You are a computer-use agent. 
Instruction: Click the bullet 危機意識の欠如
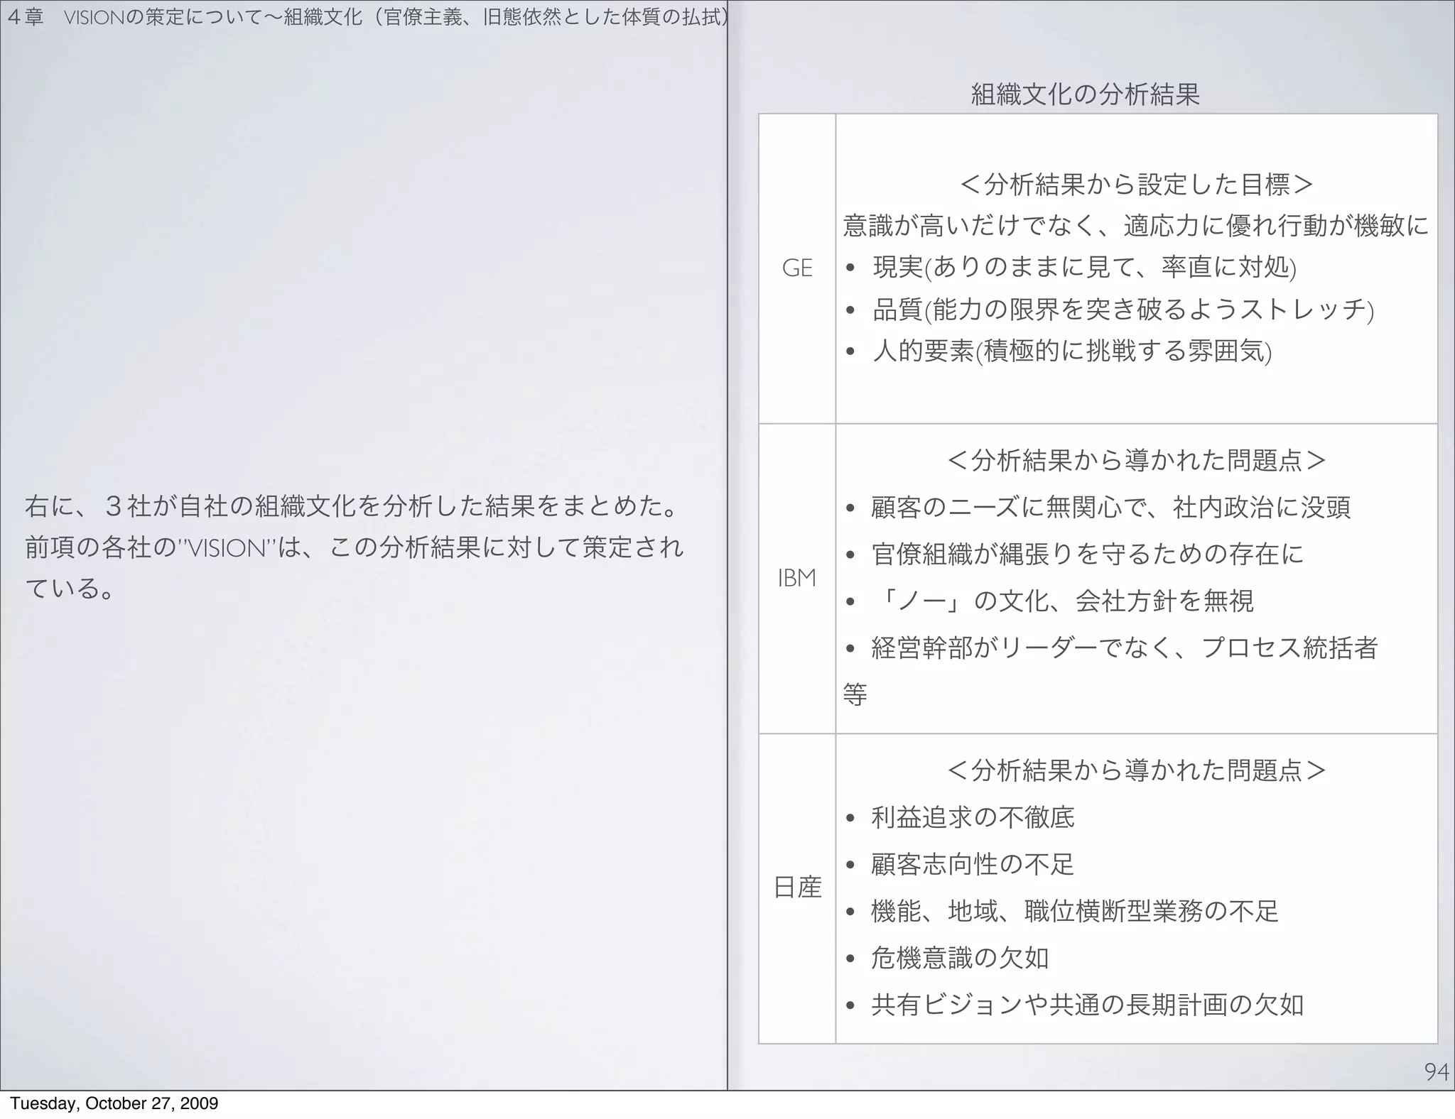(x=960, y=959)
